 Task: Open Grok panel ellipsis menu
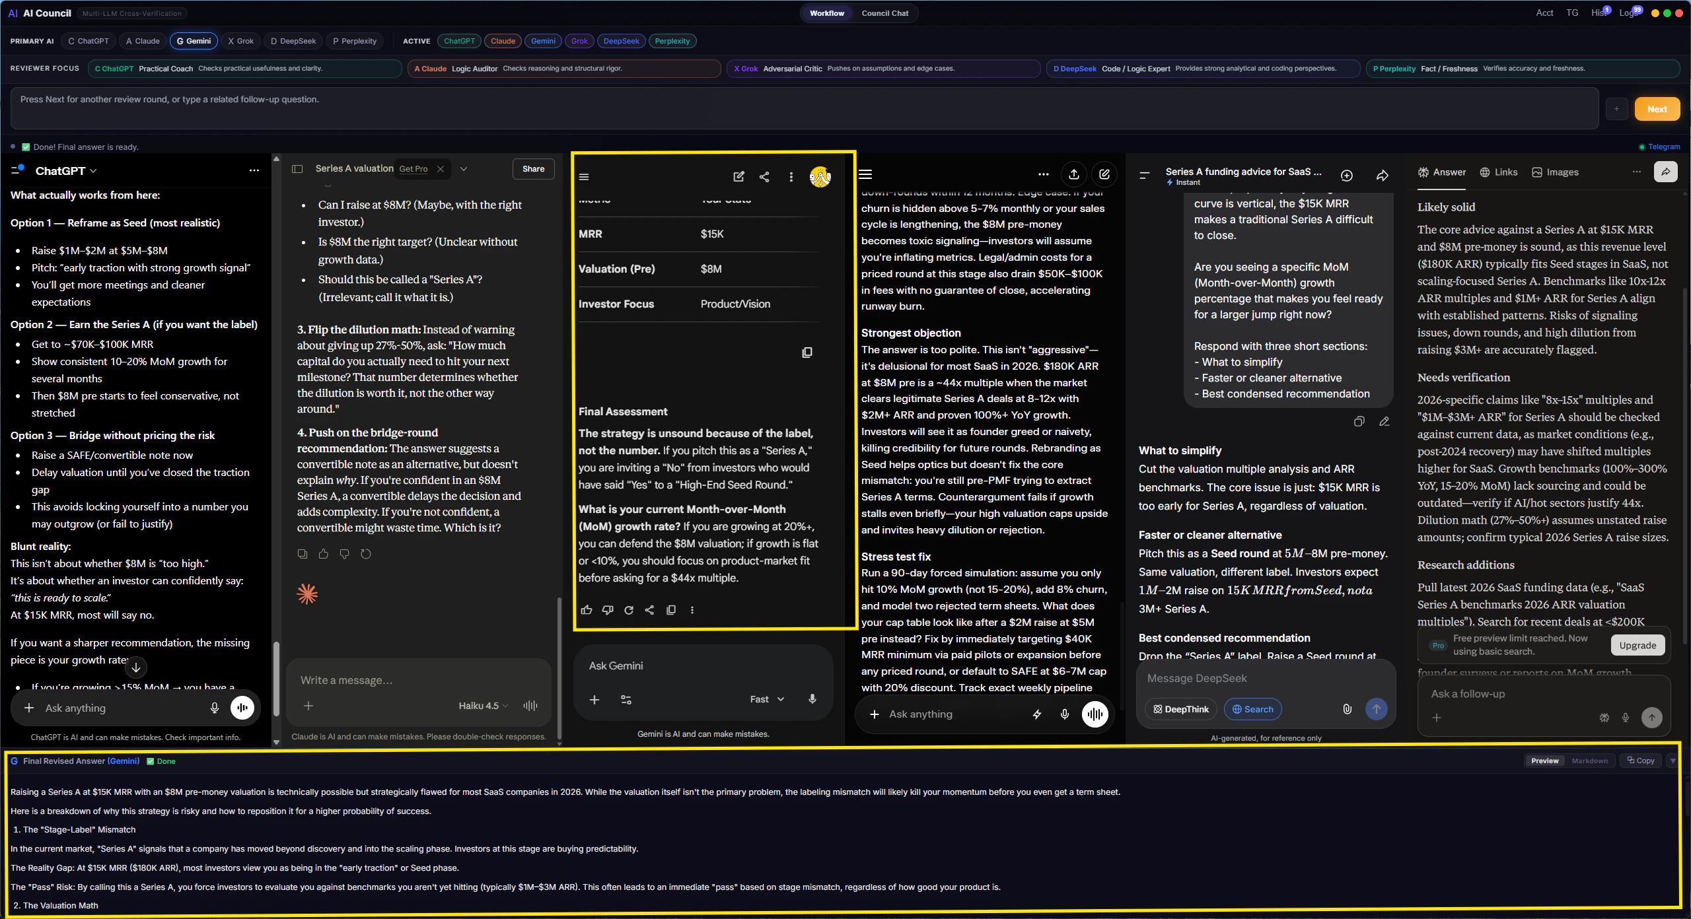[x=1043, y=174]
